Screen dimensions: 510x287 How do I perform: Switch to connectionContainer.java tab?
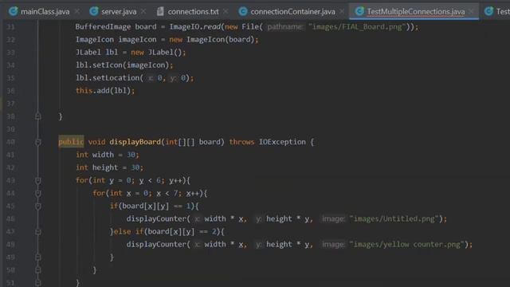click(292, 12)
